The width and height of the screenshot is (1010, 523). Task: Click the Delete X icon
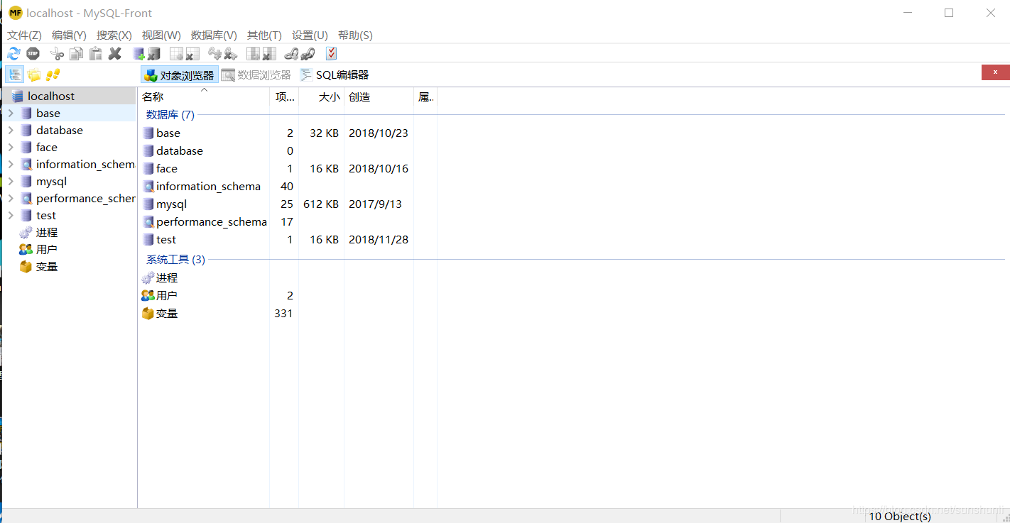click(115, 53)
